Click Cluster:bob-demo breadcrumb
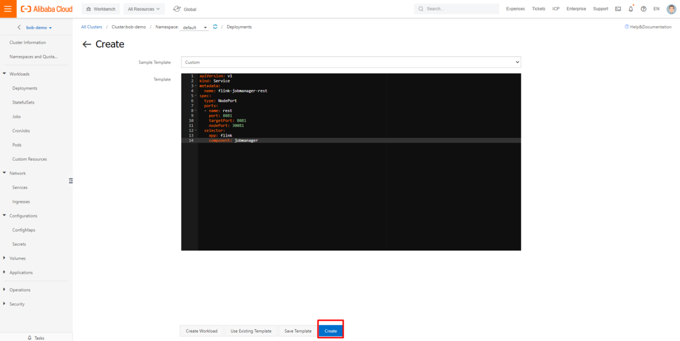Viewport: 680px width, 341px height. tap(129, 27)
